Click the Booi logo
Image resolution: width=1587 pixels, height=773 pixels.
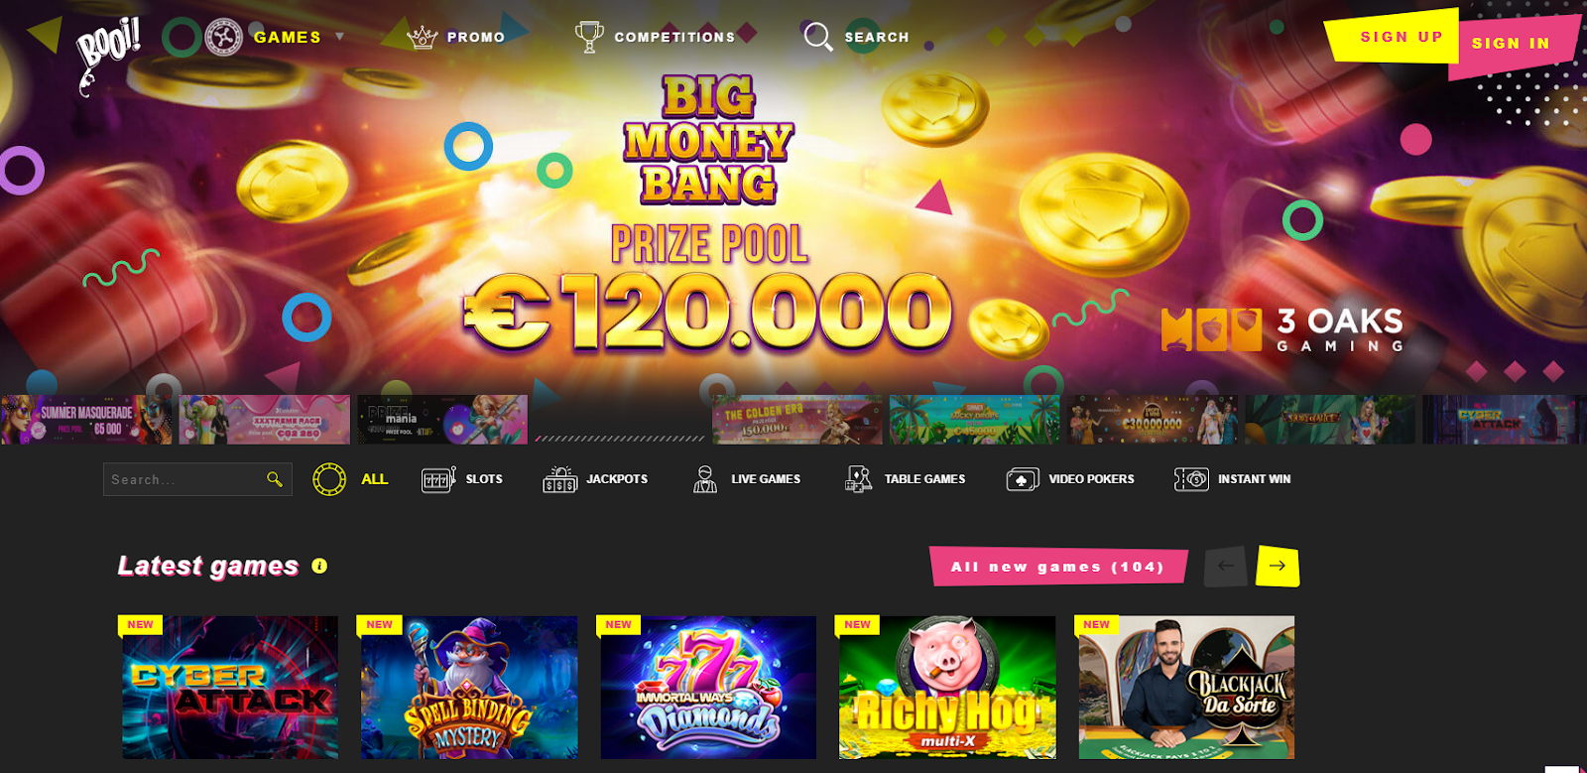107,55
